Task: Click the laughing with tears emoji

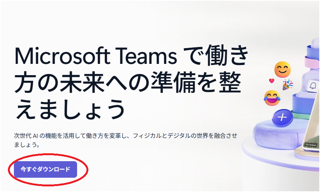Action: click(x=272, y=98)
